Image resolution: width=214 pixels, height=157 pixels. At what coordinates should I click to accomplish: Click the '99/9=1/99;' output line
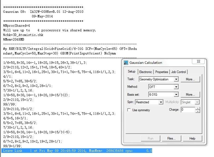pos(13,146)
